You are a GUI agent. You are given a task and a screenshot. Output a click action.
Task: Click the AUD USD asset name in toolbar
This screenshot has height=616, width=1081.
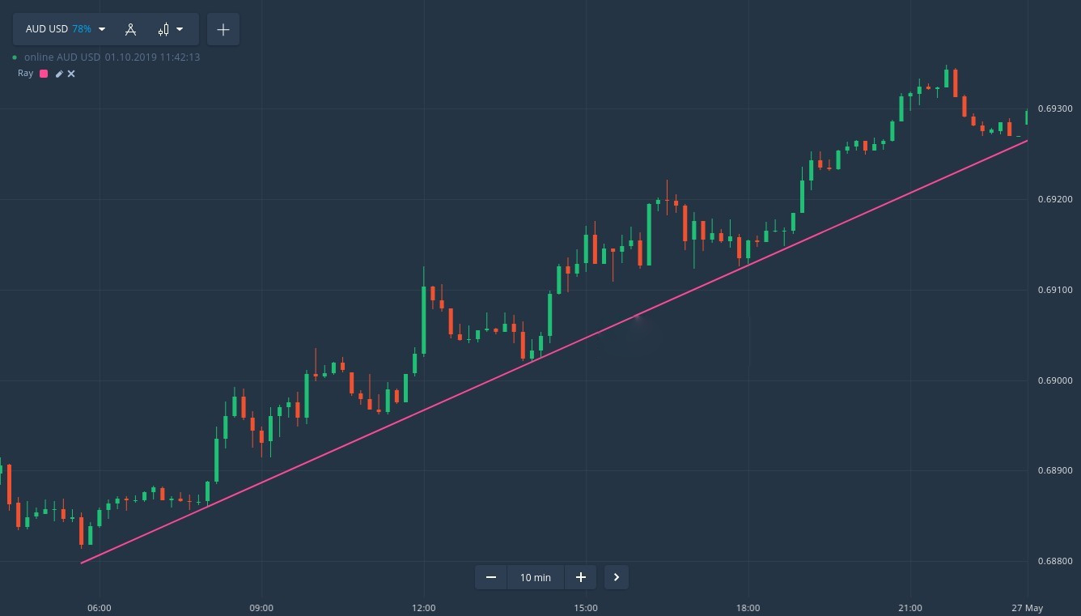coord(47,29)
